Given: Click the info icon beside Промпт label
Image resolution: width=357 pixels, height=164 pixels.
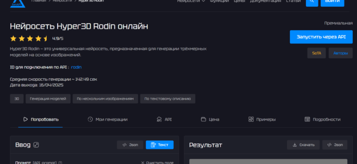Looking at the screenshot, I should pos(60,162).
